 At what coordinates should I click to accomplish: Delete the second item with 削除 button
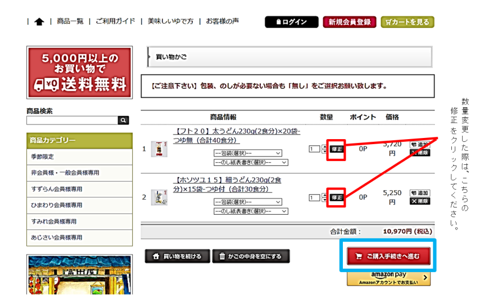click(x=420, y=201)
